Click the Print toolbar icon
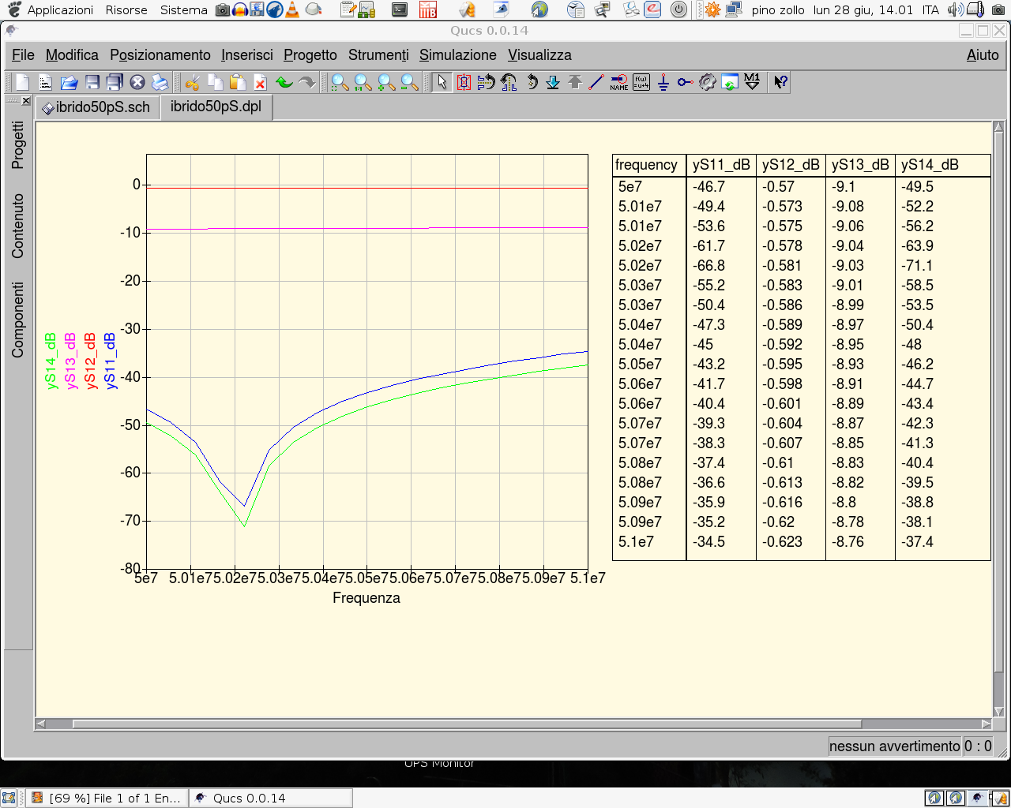 click(x=160, y=82)
